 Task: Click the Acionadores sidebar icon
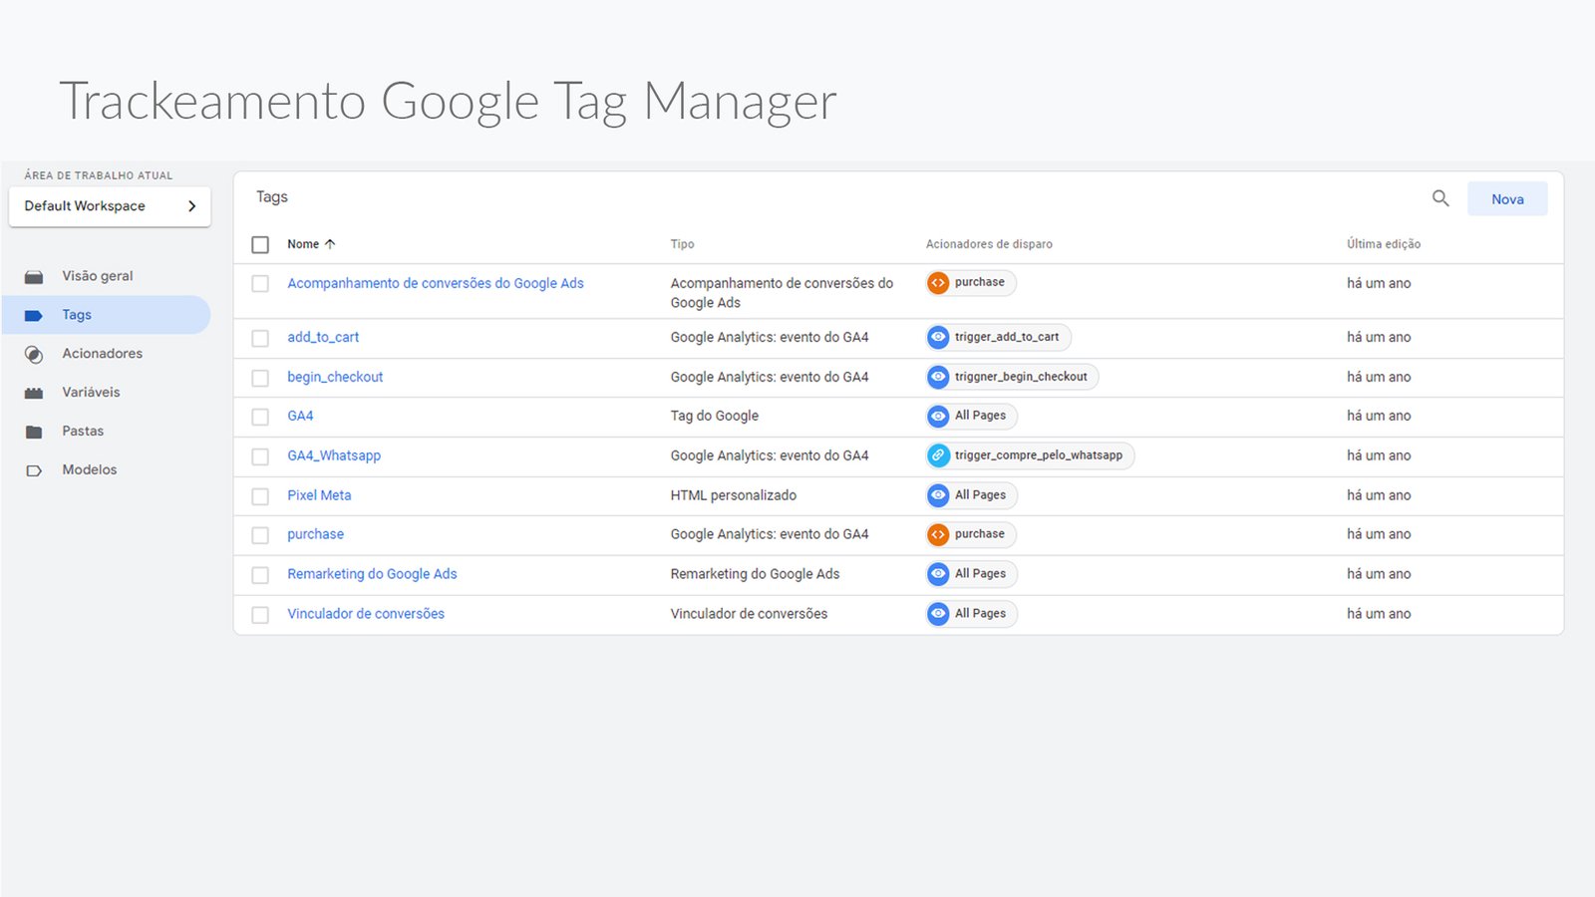tap(34, 355)
